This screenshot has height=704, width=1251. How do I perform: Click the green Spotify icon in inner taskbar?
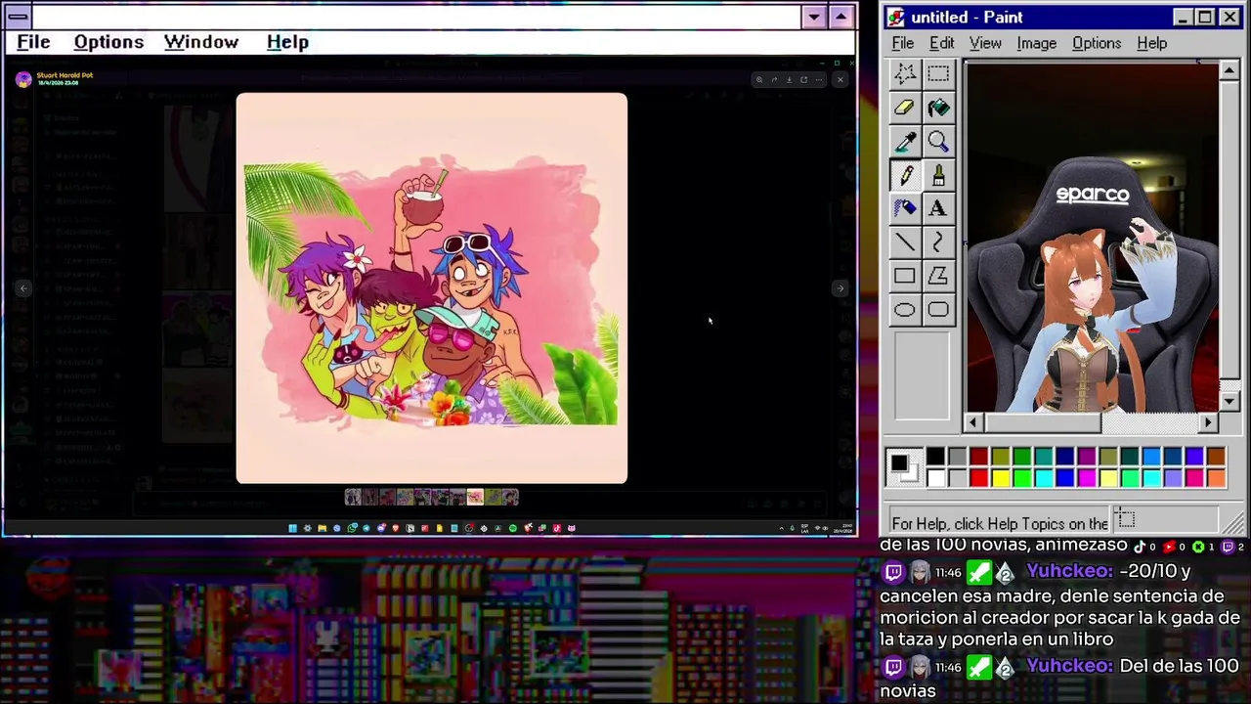(x=513, y=528)
